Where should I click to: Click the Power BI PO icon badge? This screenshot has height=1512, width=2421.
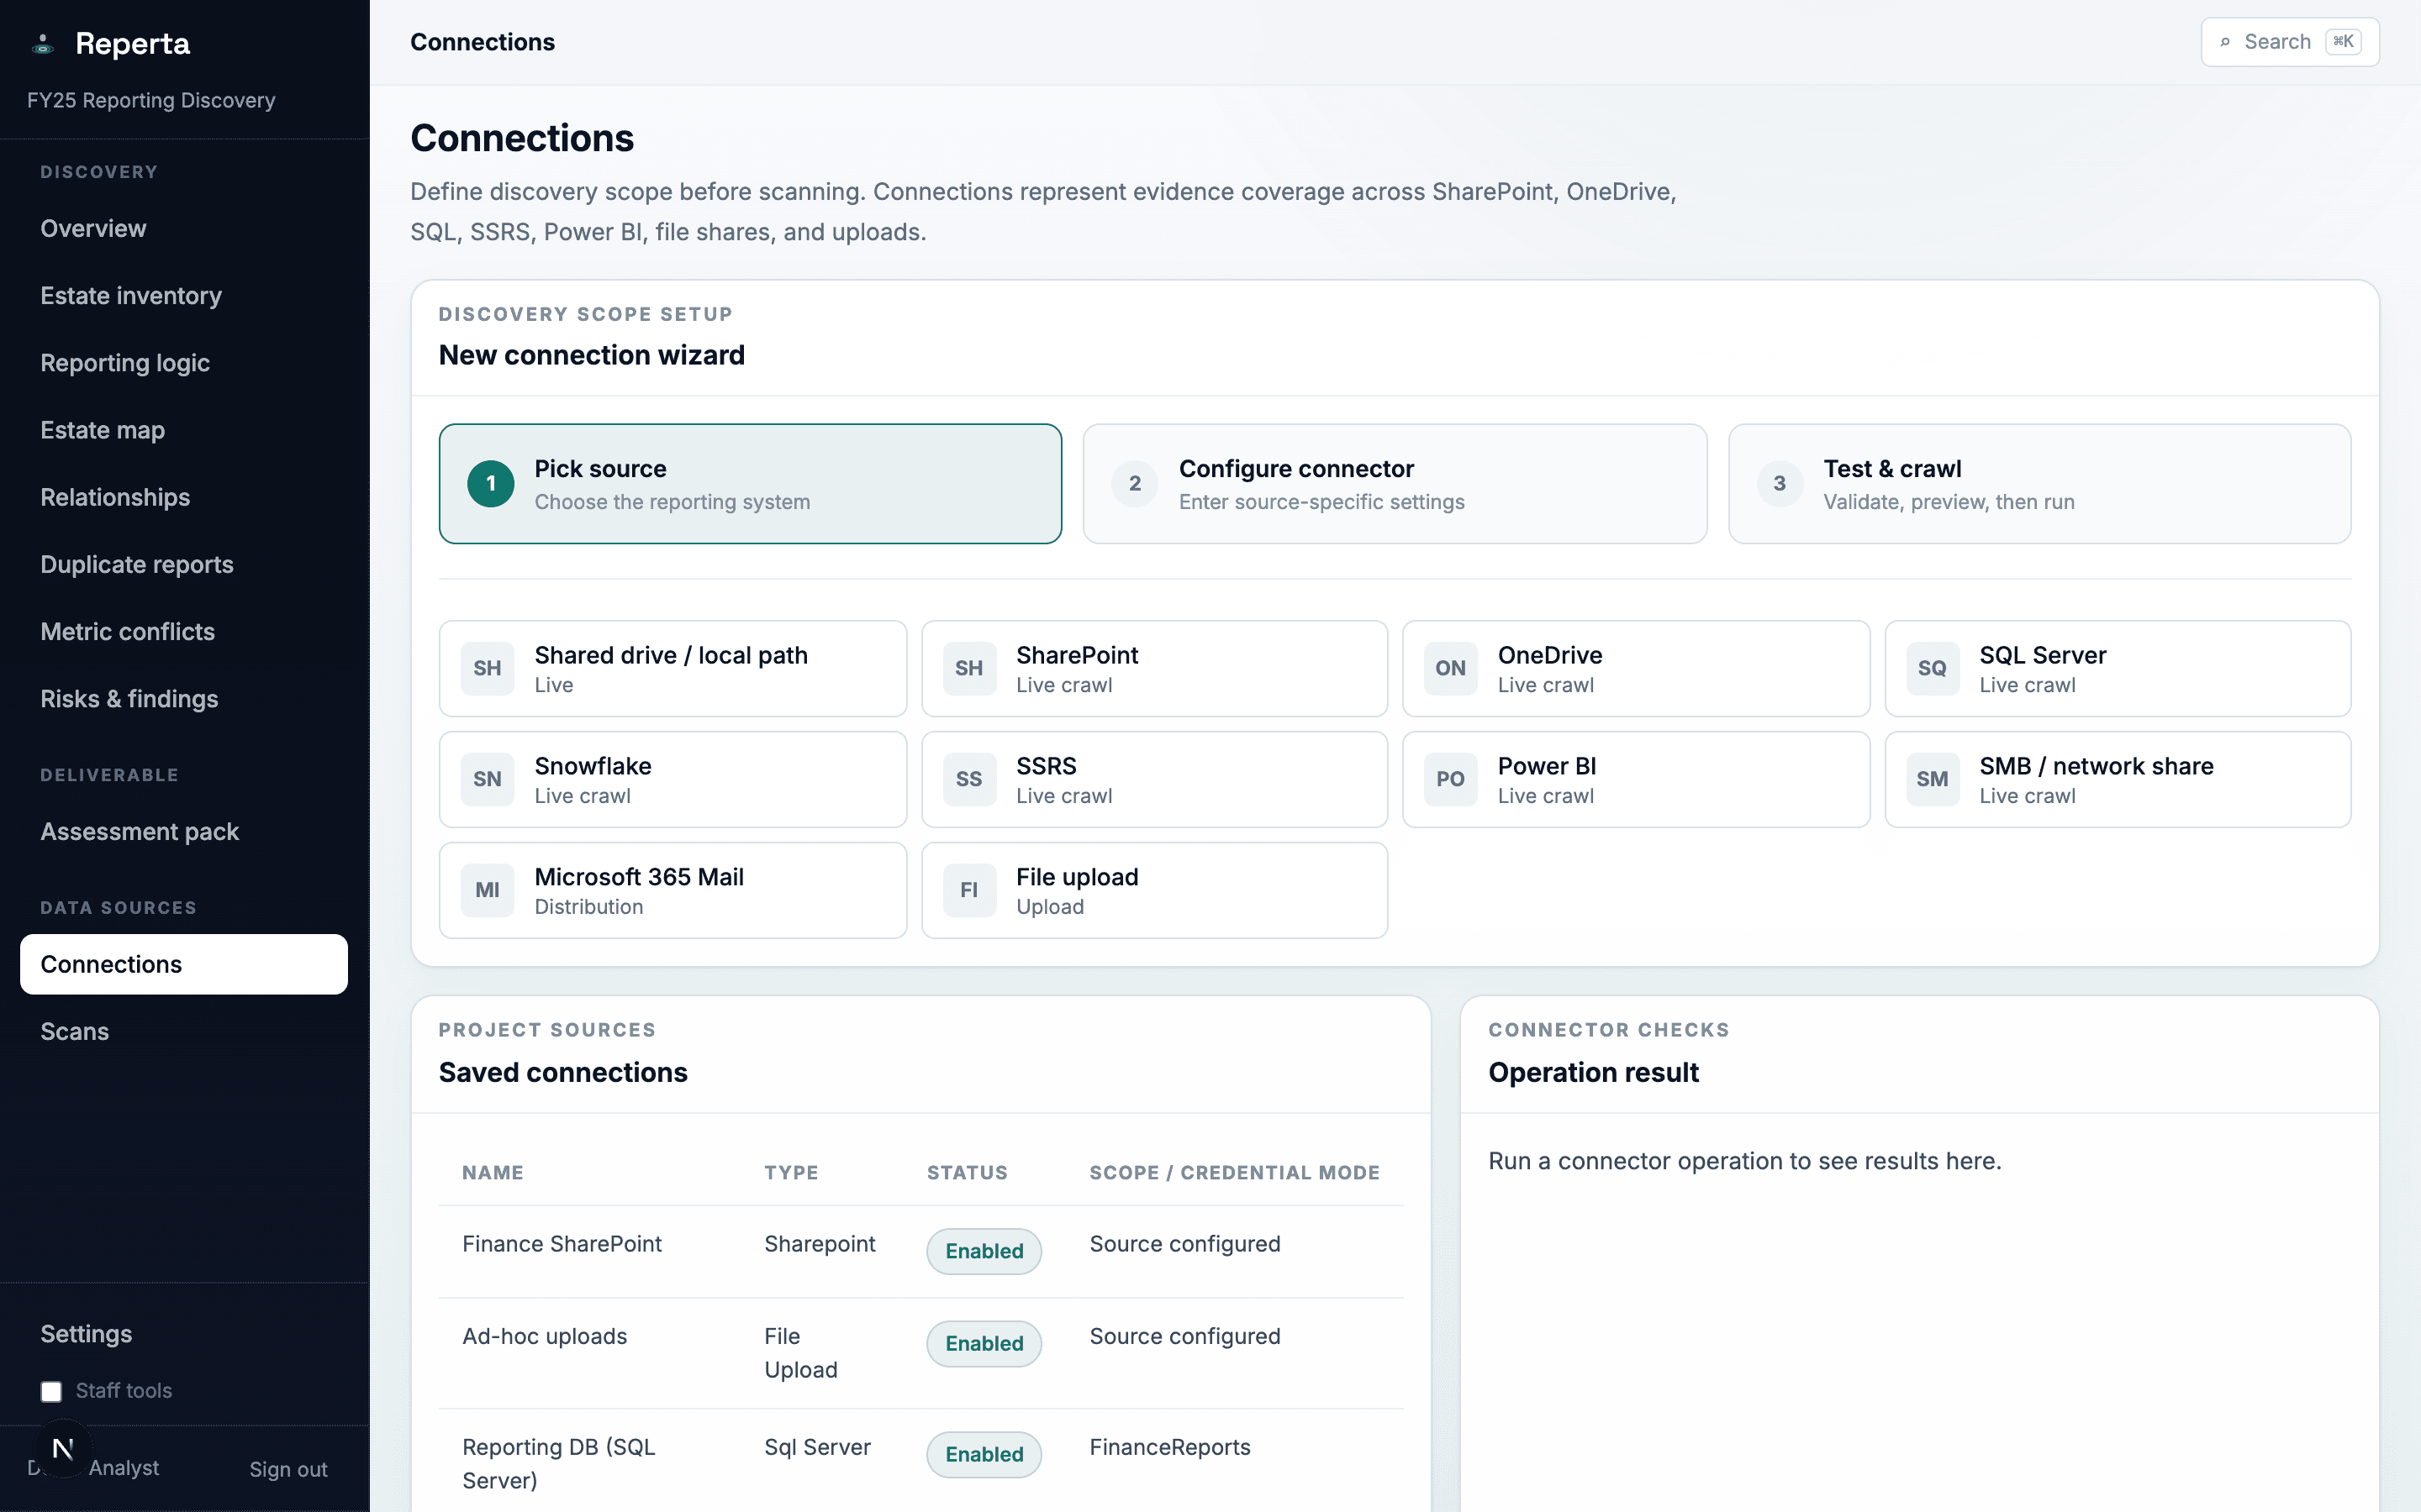pos(1451,779)
